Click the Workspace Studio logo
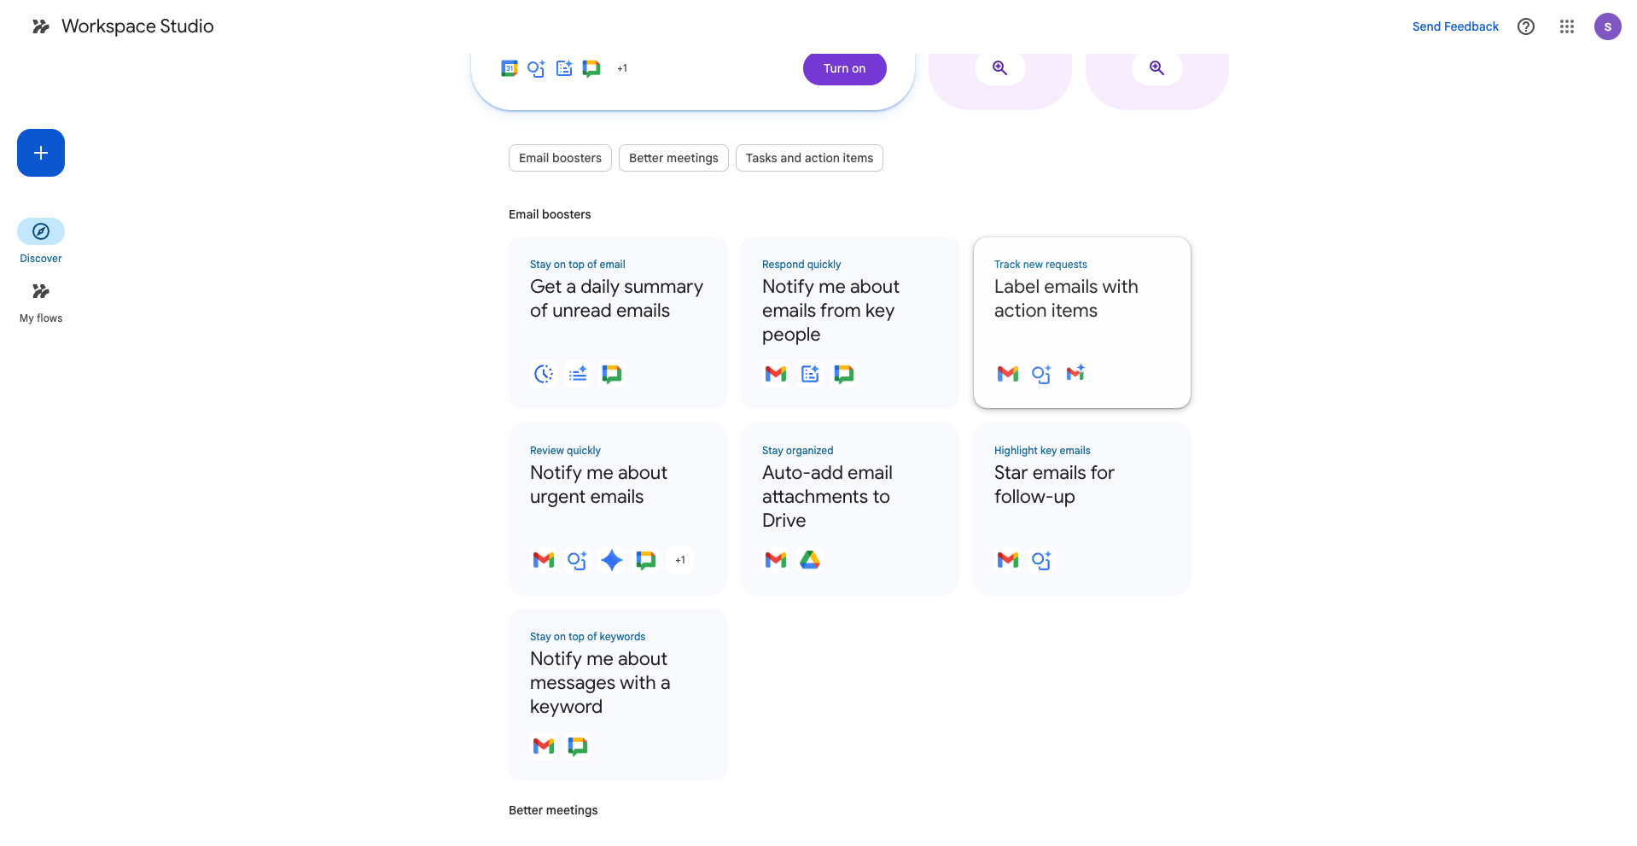Image resolution: width=1637 pixels, height=846 pixels. coord(41,26)
